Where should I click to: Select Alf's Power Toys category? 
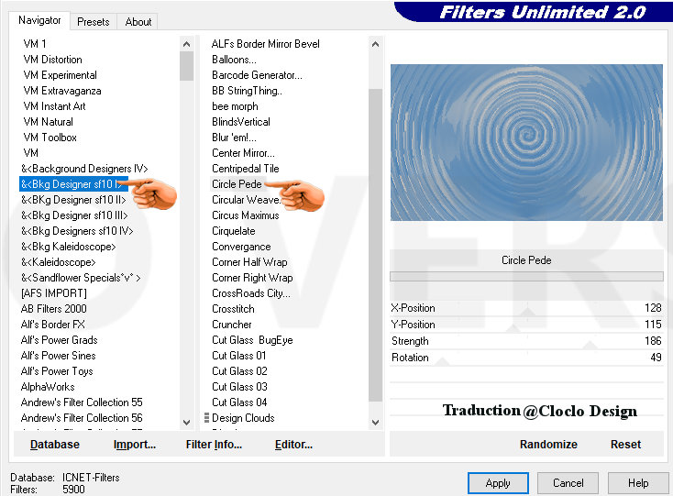click(x=57, y=371)
